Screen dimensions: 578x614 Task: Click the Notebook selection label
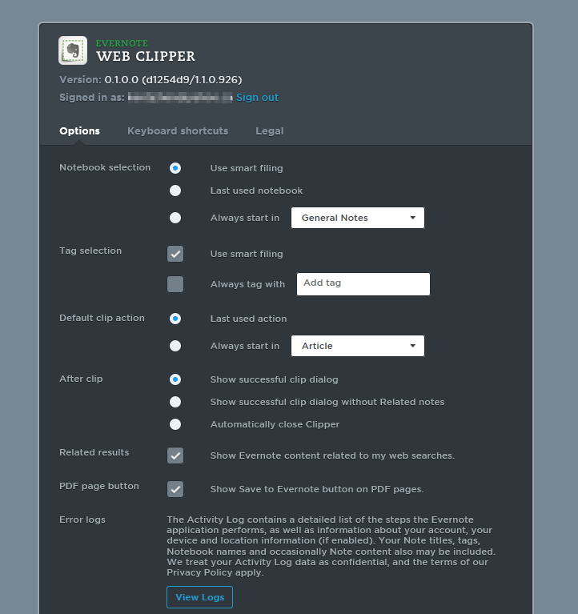105,167
